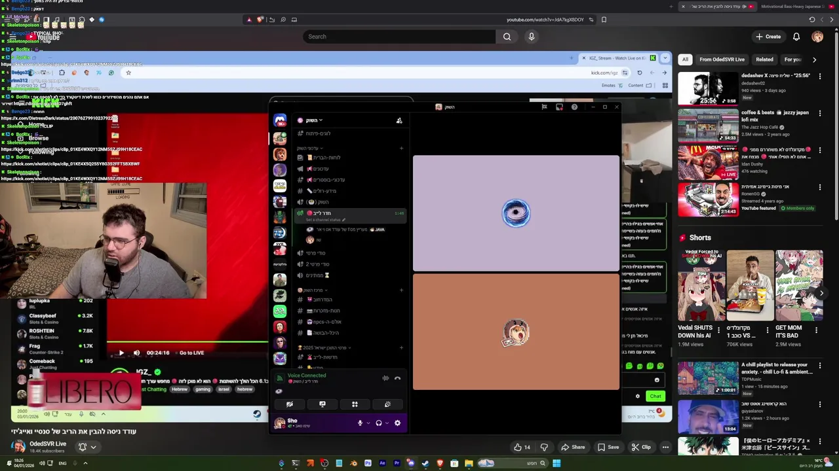Show next Shorts arrow
The image size is (839, 471).
pos(821,293)
